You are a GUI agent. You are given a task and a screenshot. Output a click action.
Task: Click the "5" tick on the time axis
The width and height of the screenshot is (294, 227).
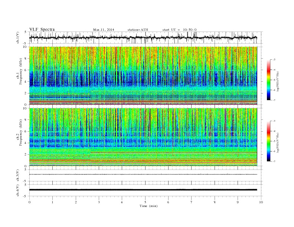[x=145, y=202]
